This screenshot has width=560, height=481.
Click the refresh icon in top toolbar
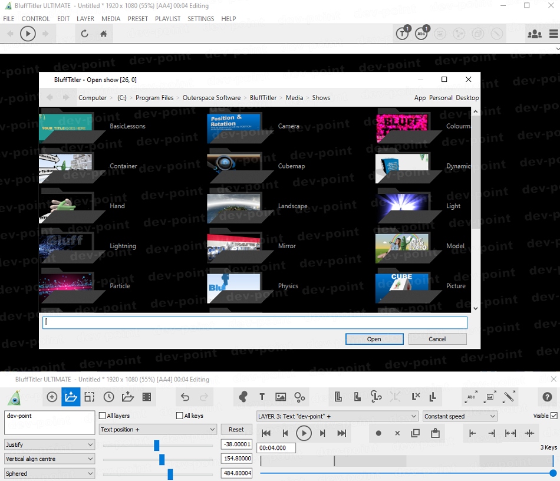click(85, 34)
